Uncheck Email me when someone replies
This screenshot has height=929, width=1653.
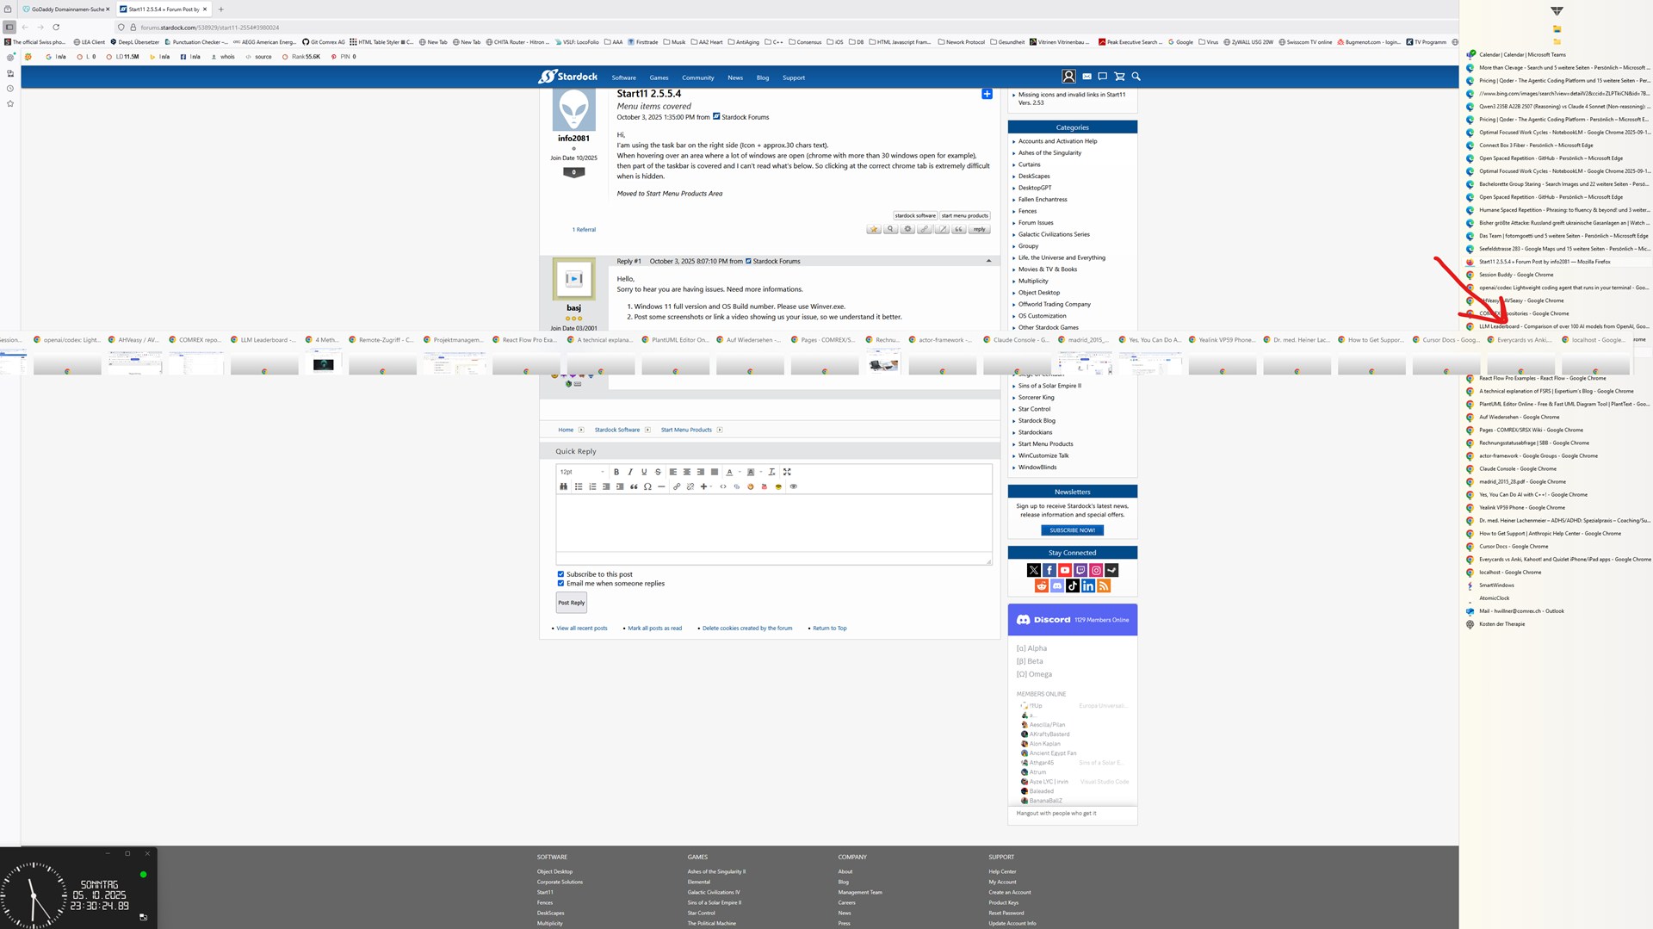pos(560,584)
